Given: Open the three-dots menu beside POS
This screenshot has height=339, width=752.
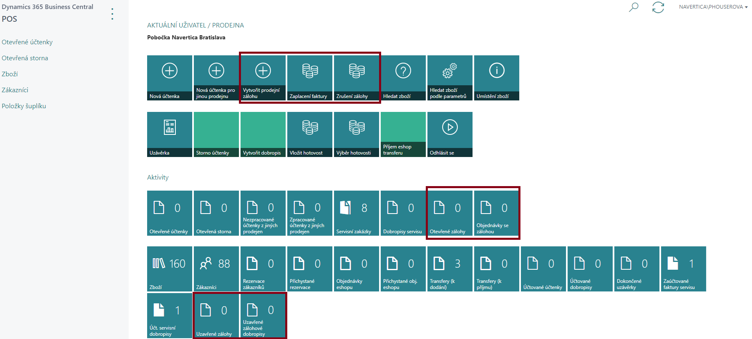Looking at the screenshot, I should 112,14.
